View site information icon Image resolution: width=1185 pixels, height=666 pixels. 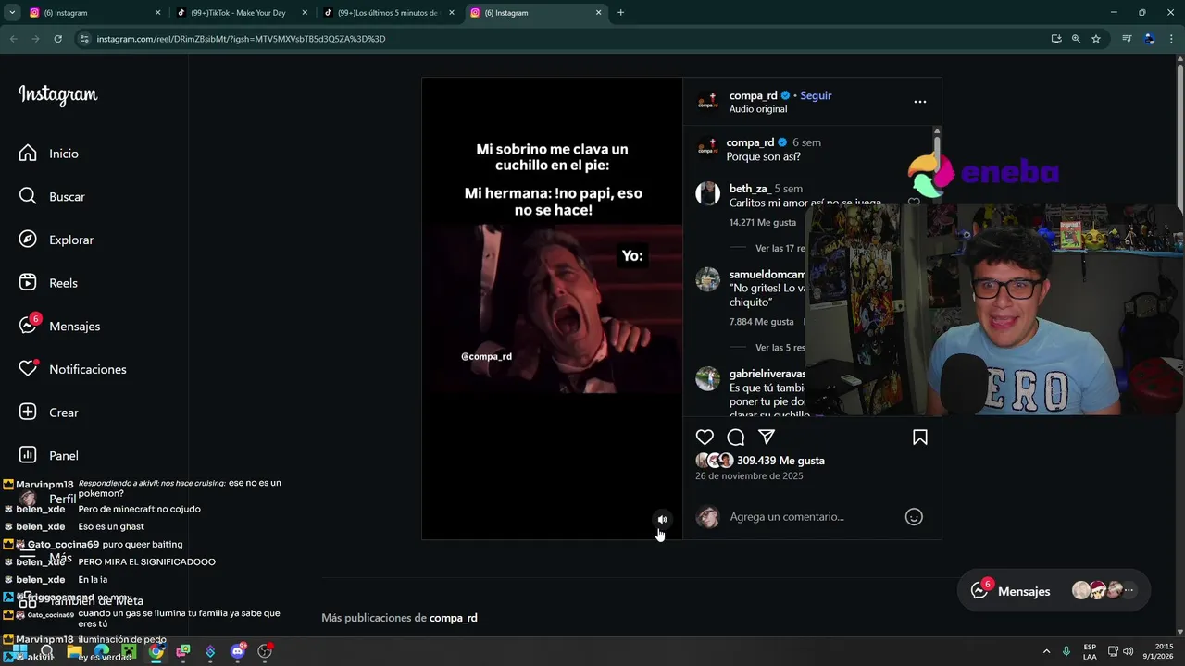point(84,39)
